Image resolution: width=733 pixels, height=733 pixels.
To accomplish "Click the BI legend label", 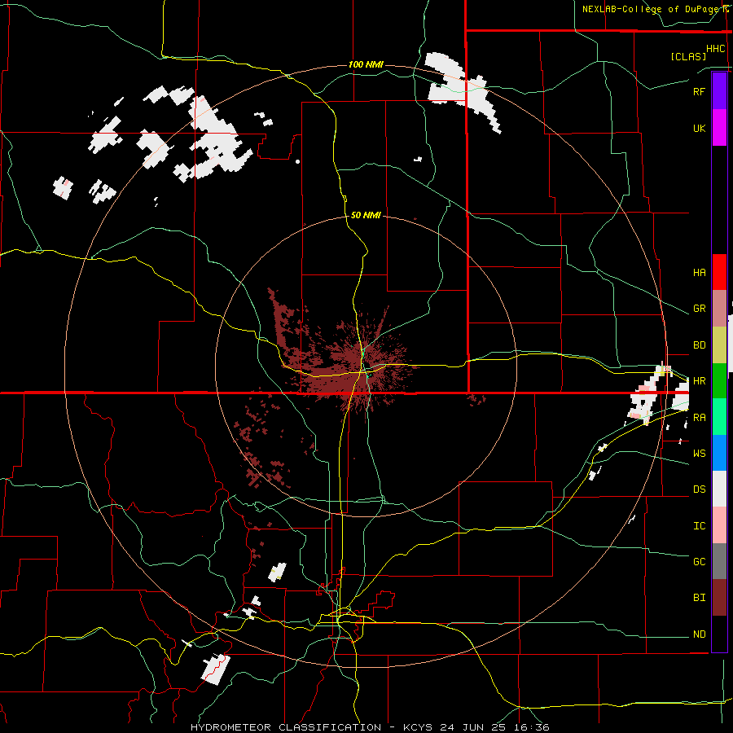I will tap(699, 598).
